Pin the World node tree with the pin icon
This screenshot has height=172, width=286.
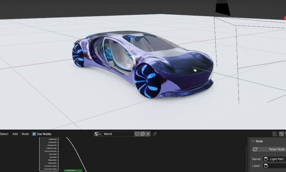[x=154, y=134]
